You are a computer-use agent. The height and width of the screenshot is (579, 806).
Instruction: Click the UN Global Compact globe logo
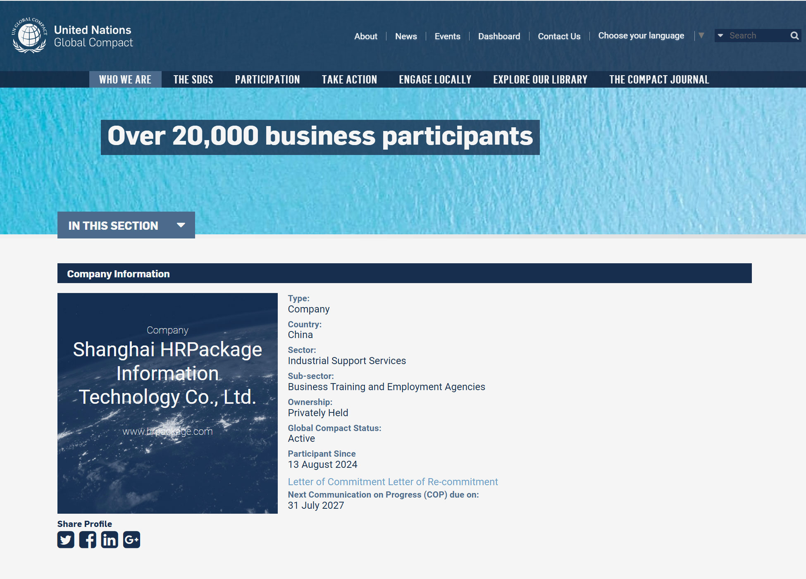(29, 36)
